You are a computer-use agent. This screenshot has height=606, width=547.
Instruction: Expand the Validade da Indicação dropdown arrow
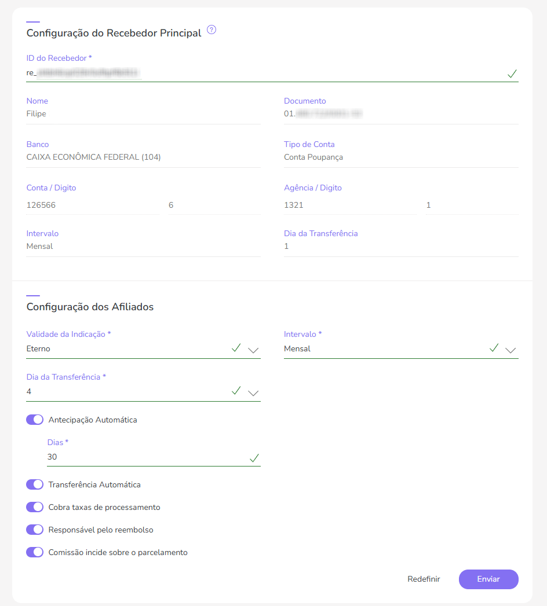253,350
